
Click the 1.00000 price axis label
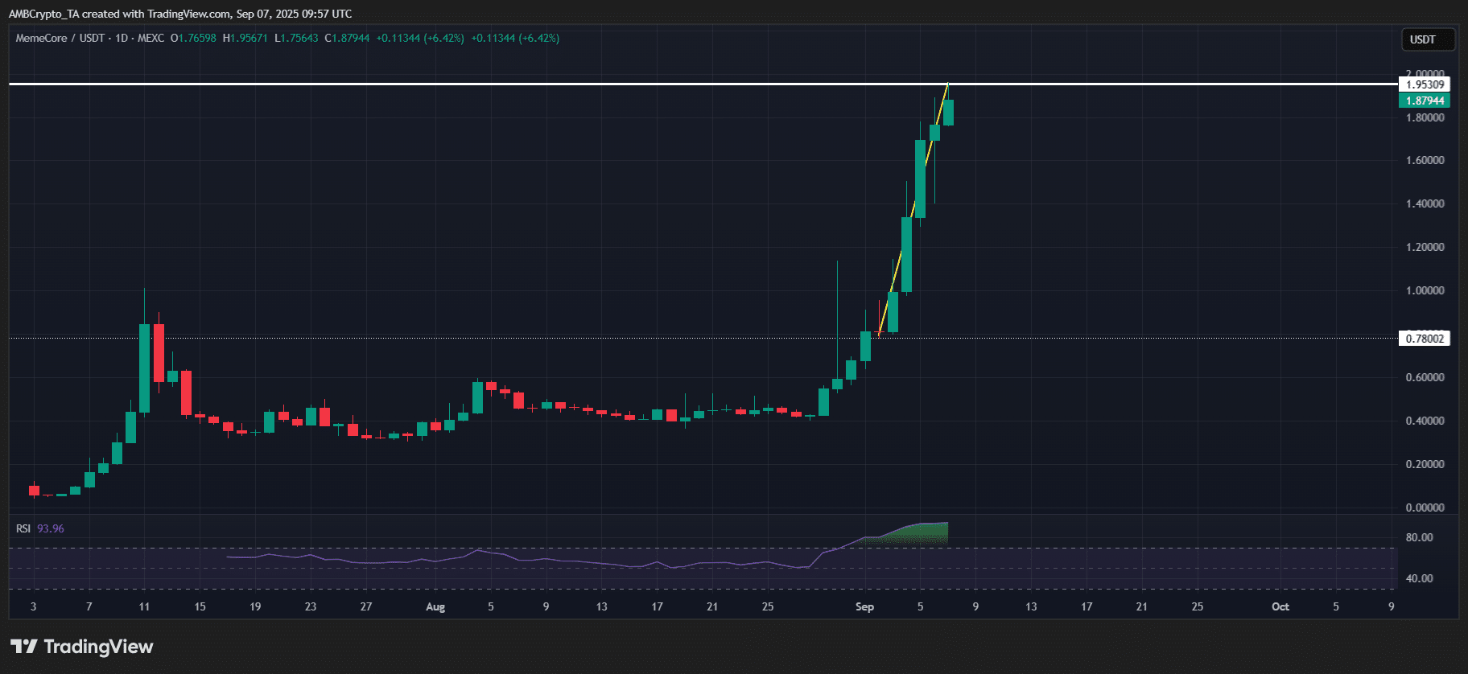pos(1424,290)
